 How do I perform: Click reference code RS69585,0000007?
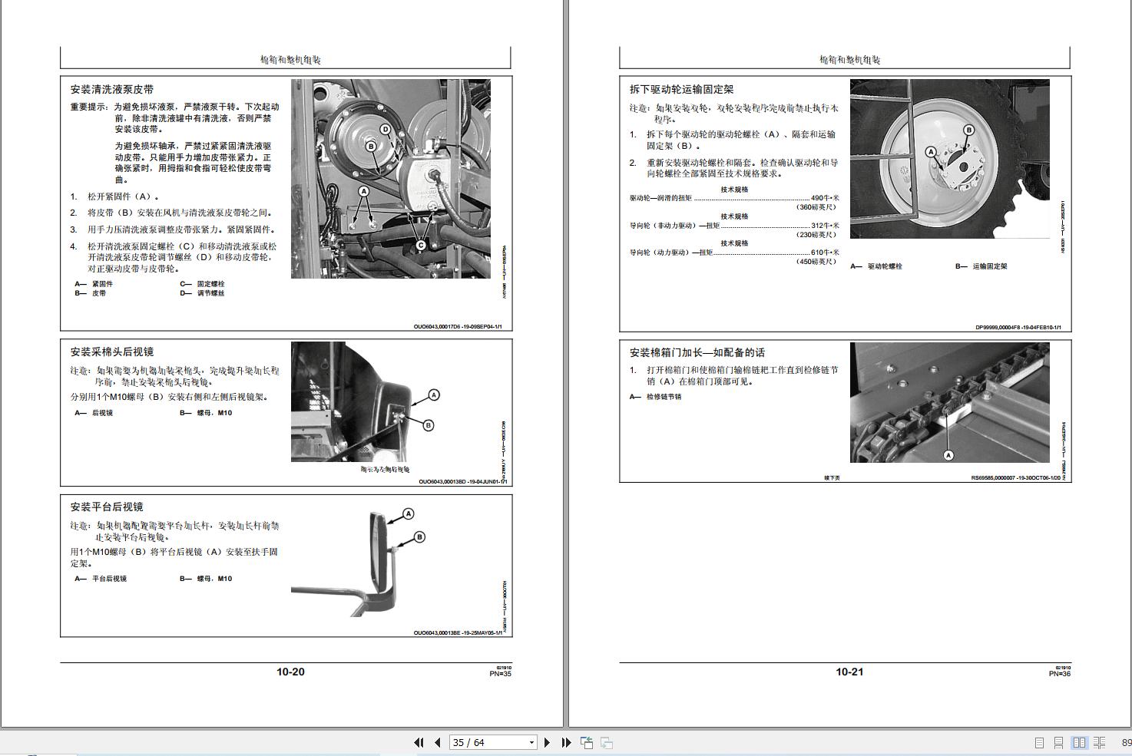(993, 477)
